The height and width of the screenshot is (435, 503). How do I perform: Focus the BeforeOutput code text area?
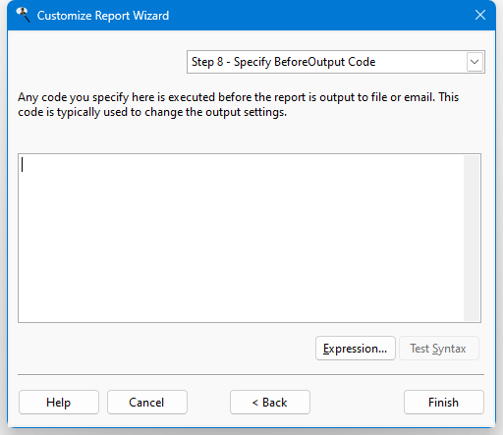(241, 238)
